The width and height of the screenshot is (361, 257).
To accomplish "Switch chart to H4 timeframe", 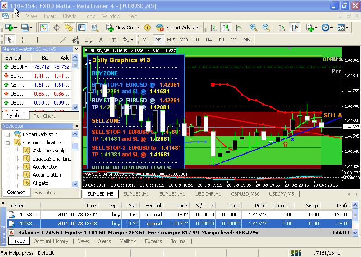I will [x=209, y=40].
